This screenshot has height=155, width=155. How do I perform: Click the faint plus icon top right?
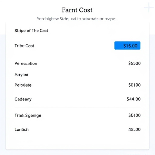(149, 8)
